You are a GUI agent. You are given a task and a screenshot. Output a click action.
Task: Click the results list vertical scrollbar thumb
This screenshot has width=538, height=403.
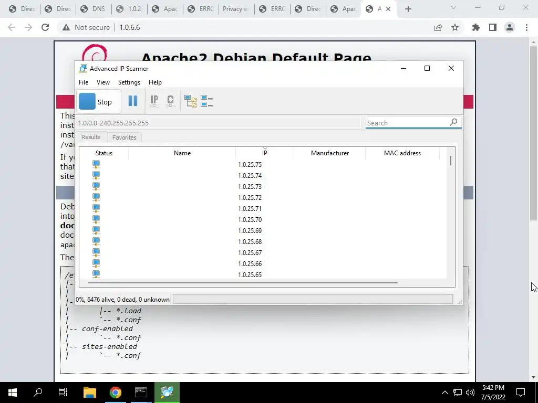[x=450, y=161]
